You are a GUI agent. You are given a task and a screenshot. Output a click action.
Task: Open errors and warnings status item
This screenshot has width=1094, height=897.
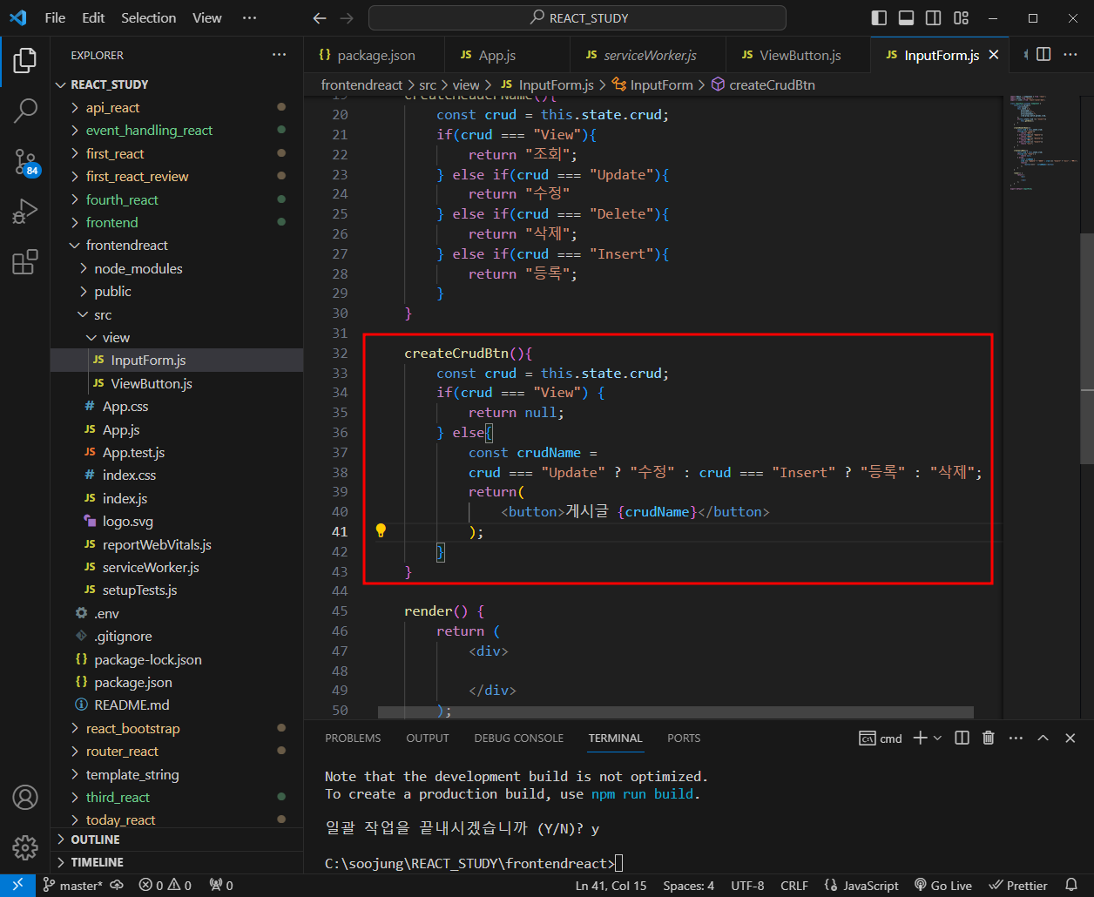coord(165,885)
